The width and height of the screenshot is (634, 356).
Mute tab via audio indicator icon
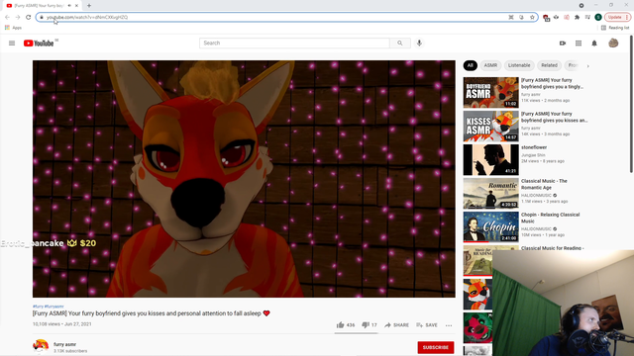pos(69,6)
